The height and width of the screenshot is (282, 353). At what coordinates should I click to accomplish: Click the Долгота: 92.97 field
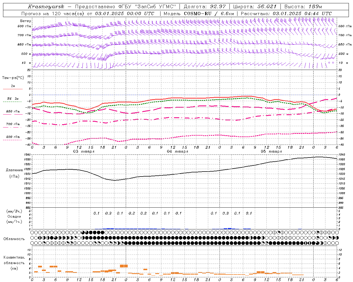coord(205,7)
